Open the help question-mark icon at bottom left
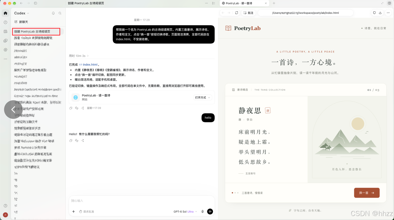The height and width of the screenshot is (220, 394). (x=5, y=206)
